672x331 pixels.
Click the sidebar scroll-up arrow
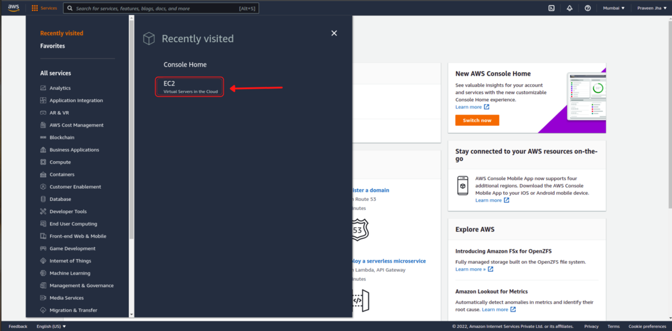click(131, 18)
